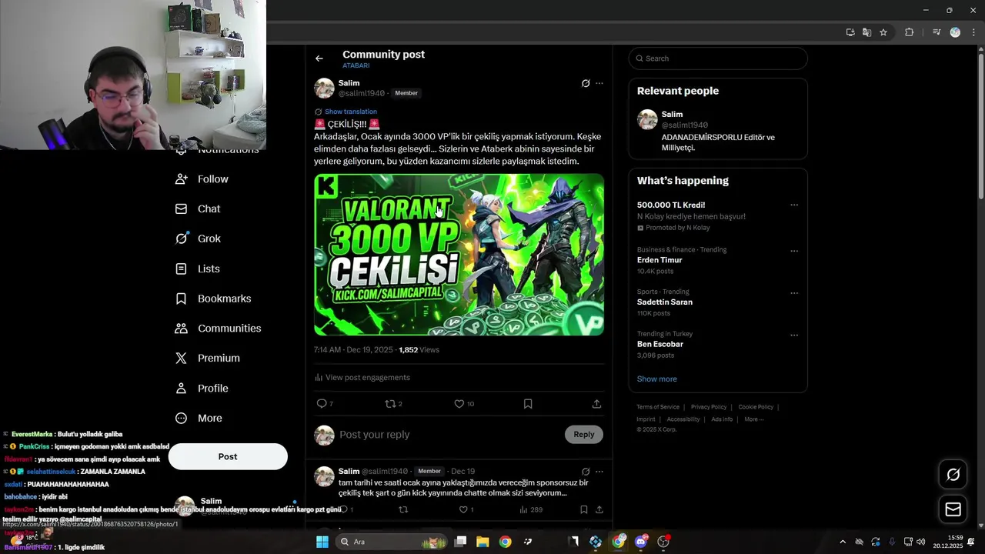
Task: Open the Windows Start button
Action: (x=322, y=542)
